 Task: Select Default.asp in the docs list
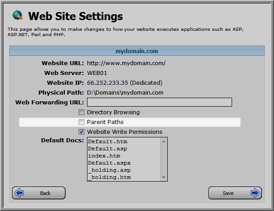(x=108, y=149)
